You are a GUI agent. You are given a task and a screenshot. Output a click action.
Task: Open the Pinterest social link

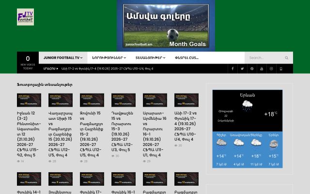(x=252, y=69)
